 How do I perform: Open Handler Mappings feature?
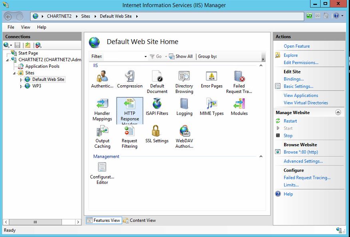point(102,110)
